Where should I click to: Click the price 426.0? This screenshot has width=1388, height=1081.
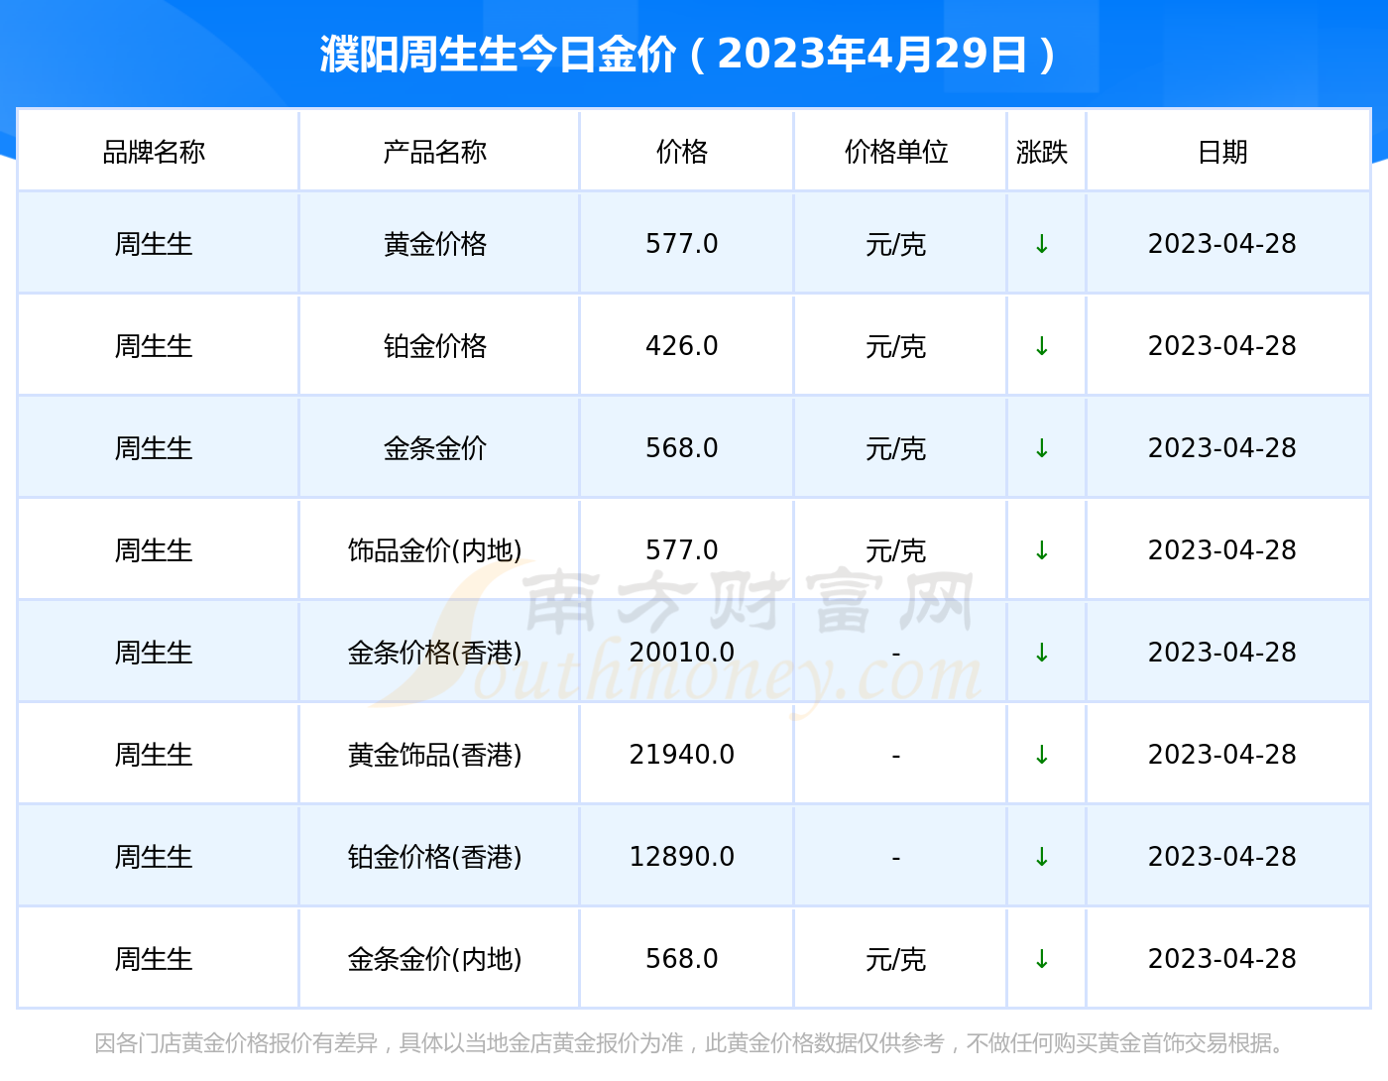coord(682,346)
